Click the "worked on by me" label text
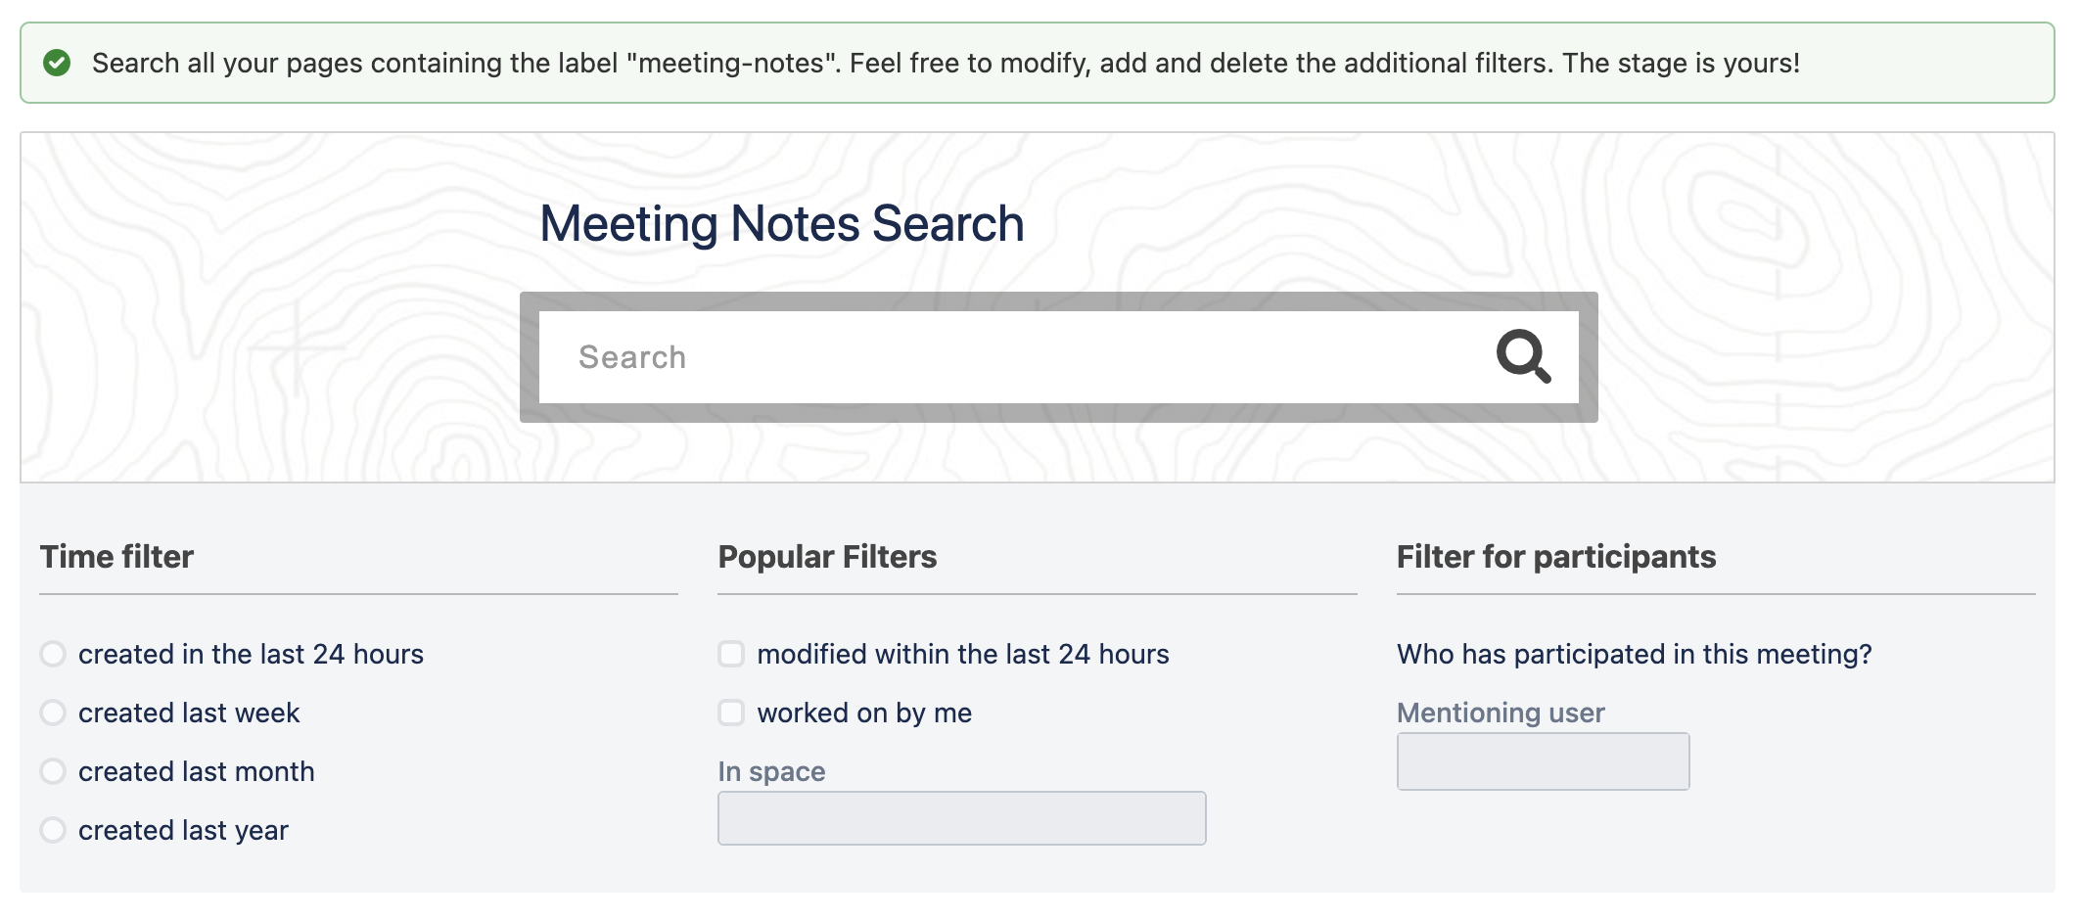The width and height of the screenshot is (2079, 920). coord(864,713)
